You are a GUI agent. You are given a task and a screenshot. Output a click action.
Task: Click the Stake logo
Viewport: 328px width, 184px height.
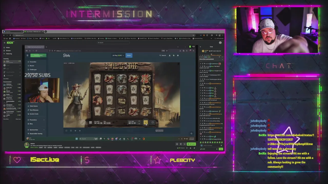[67, 55]
